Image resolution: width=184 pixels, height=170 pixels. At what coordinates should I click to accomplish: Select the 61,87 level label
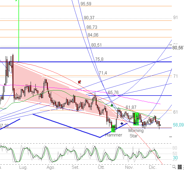point(131,107)
